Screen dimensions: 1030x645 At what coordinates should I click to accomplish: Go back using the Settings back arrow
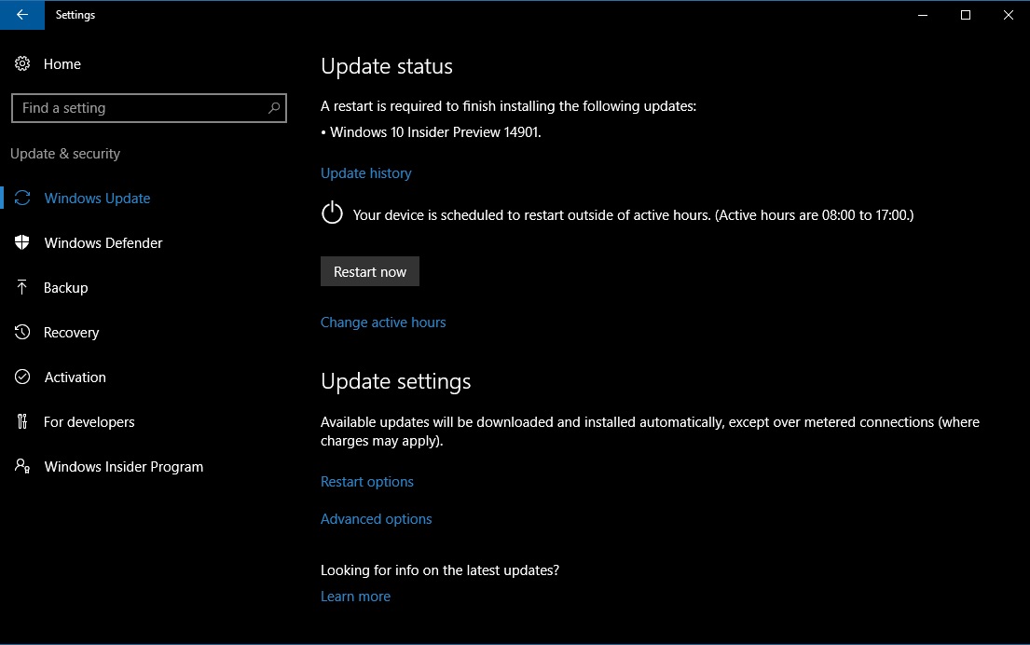tap(22, 15)
